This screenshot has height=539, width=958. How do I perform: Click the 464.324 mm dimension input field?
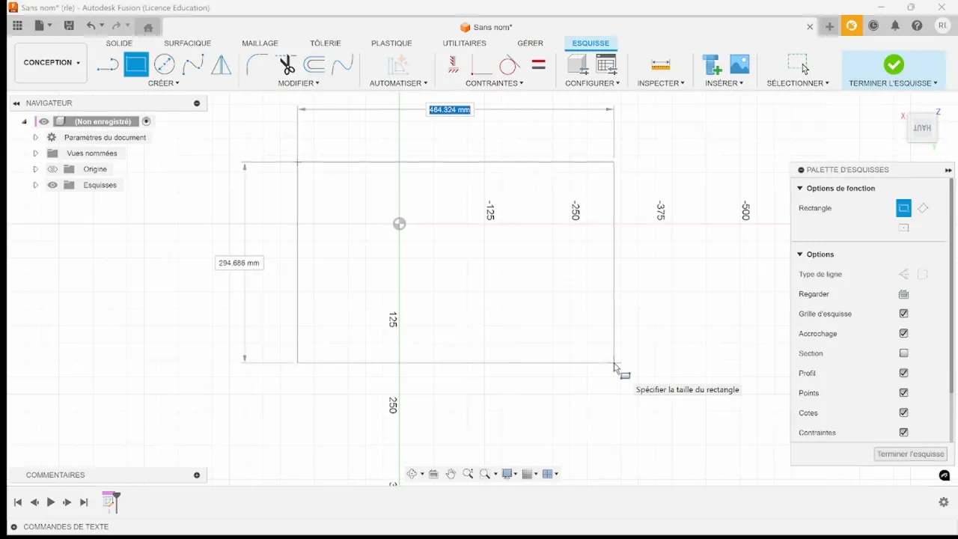coord(449,109)
